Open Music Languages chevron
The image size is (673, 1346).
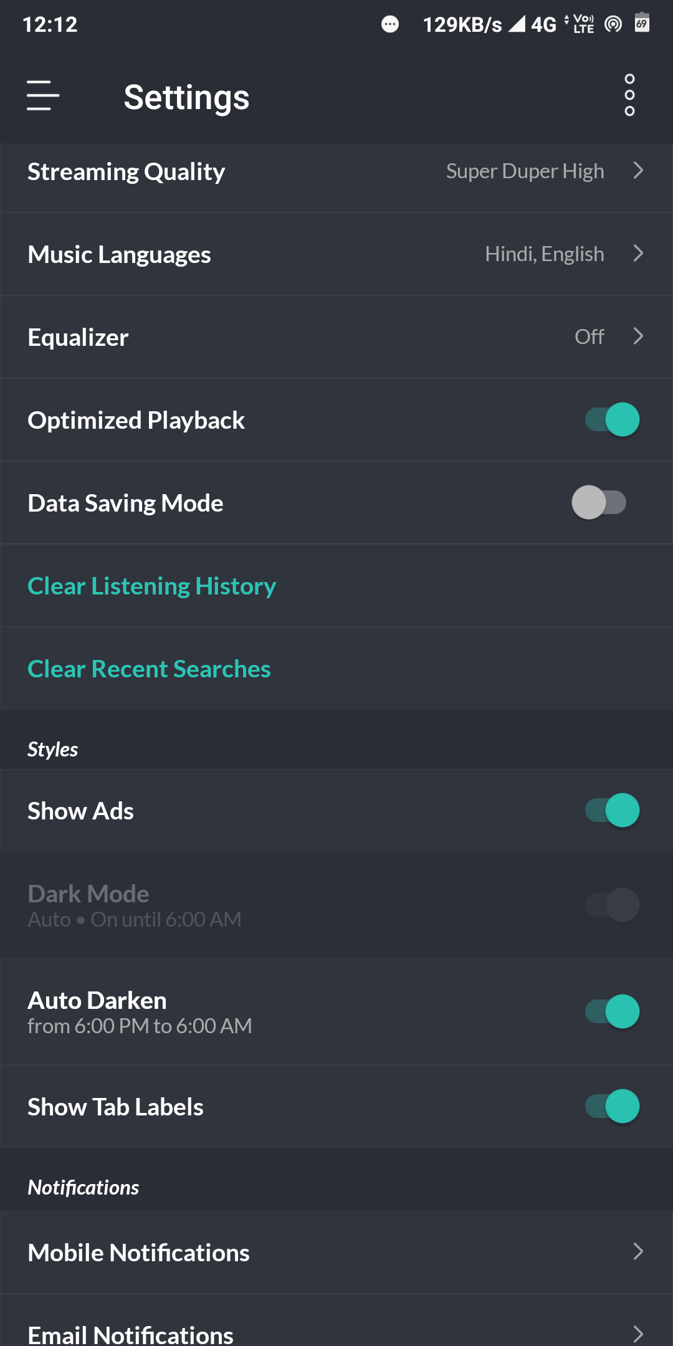pyautogui.click(x=638, y=254)
